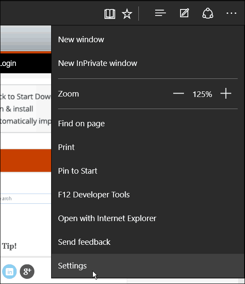Click the LinkedIn share icon
The height and width of the screenshot is (284, 245).
[9, 272]
